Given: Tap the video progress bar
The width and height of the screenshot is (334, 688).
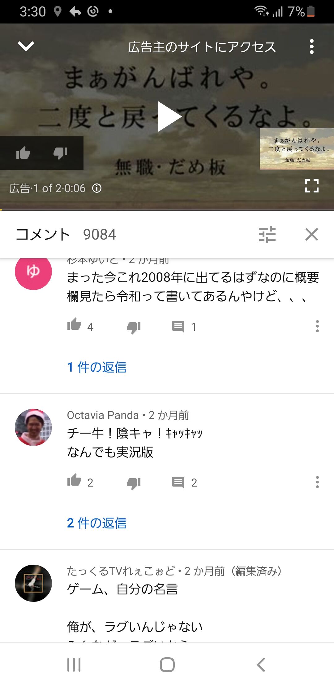Looking at the screenshot, I should click(x=167, y=210).
